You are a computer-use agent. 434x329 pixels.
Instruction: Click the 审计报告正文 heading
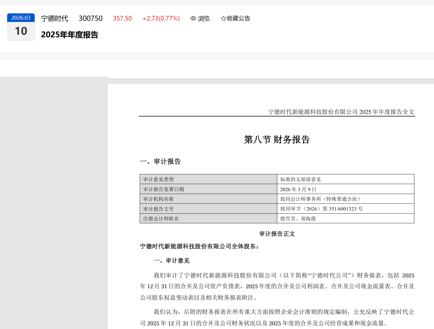tap(277, 234)
